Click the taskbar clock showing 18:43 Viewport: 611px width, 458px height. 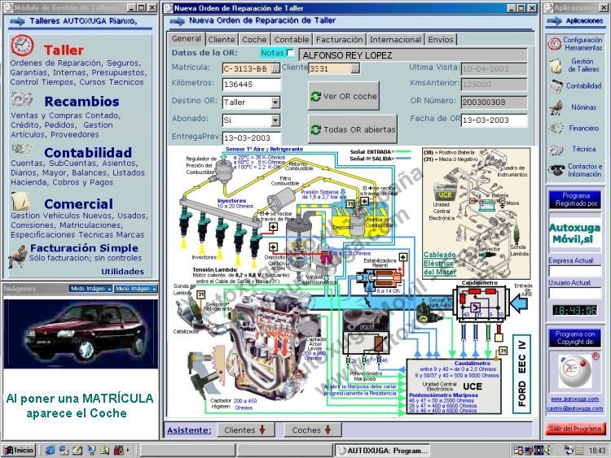tap(597, 451)
